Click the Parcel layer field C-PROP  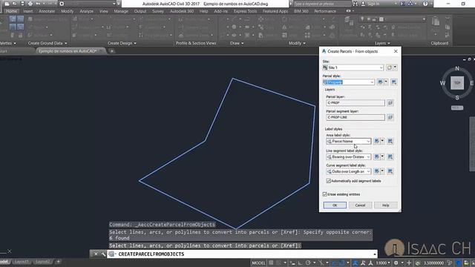(356, 102)
